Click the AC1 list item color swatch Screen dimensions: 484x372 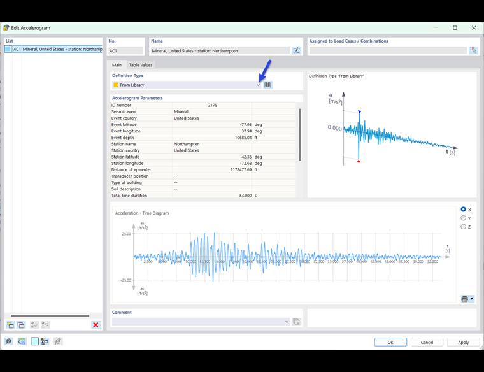click(x=8, y=49)
